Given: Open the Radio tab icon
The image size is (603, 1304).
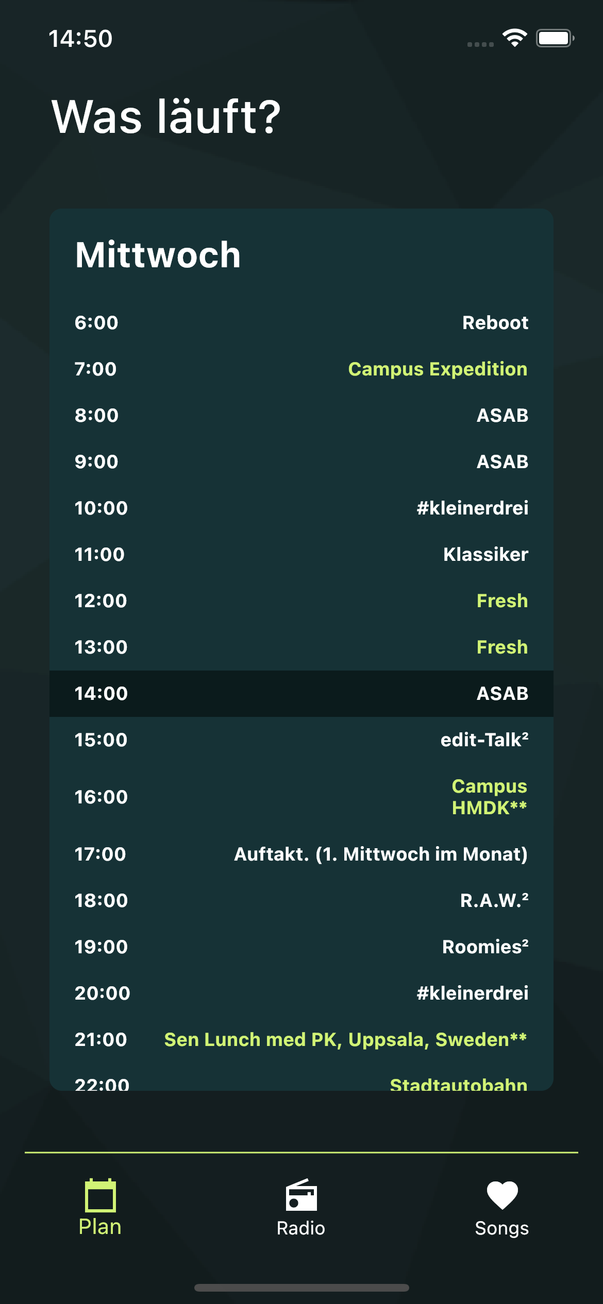Looking at the screenshot, I should [301, 1195].
